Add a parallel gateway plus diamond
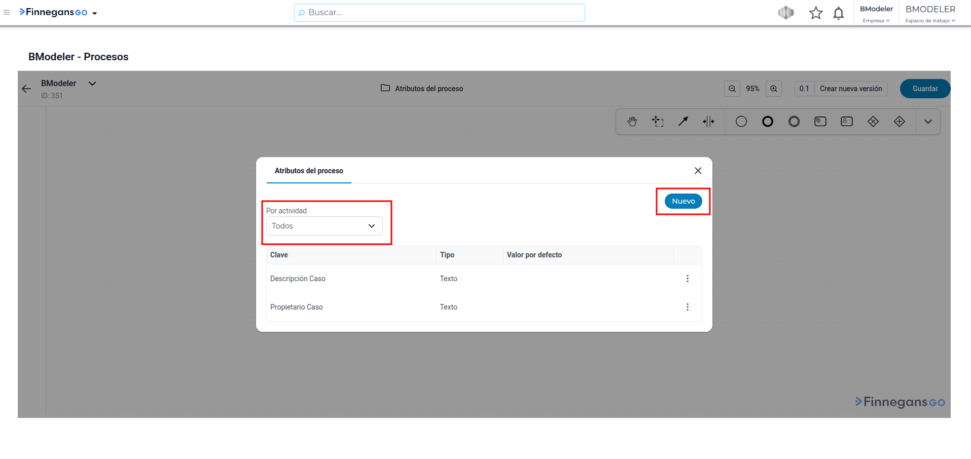 pyautogui.click(x=900, y=122)
